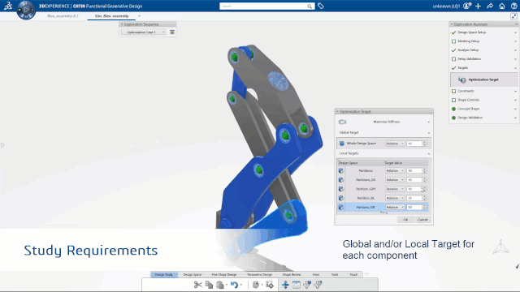Open the Paste options dropdown arrow
The height and width of the screenshot is (292, 520).
tap(227, 285)
